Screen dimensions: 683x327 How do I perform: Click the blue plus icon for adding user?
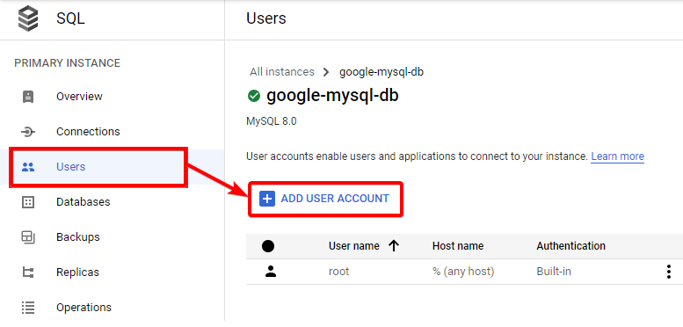pyautogui.click(x=267, y=199)
